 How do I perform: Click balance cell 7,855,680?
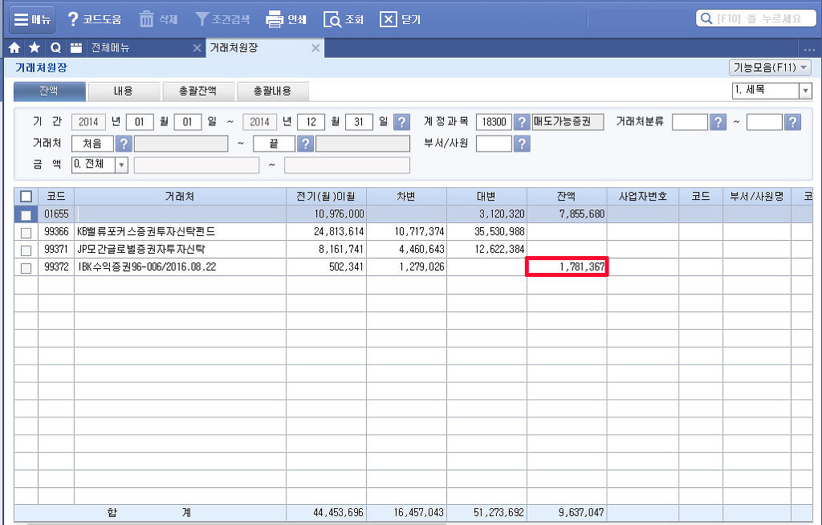tap(567, 214)
